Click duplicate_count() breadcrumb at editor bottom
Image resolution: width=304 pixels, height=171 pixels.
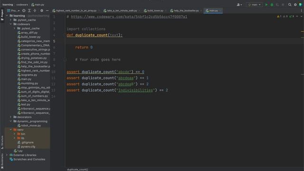tap(77, 170)
